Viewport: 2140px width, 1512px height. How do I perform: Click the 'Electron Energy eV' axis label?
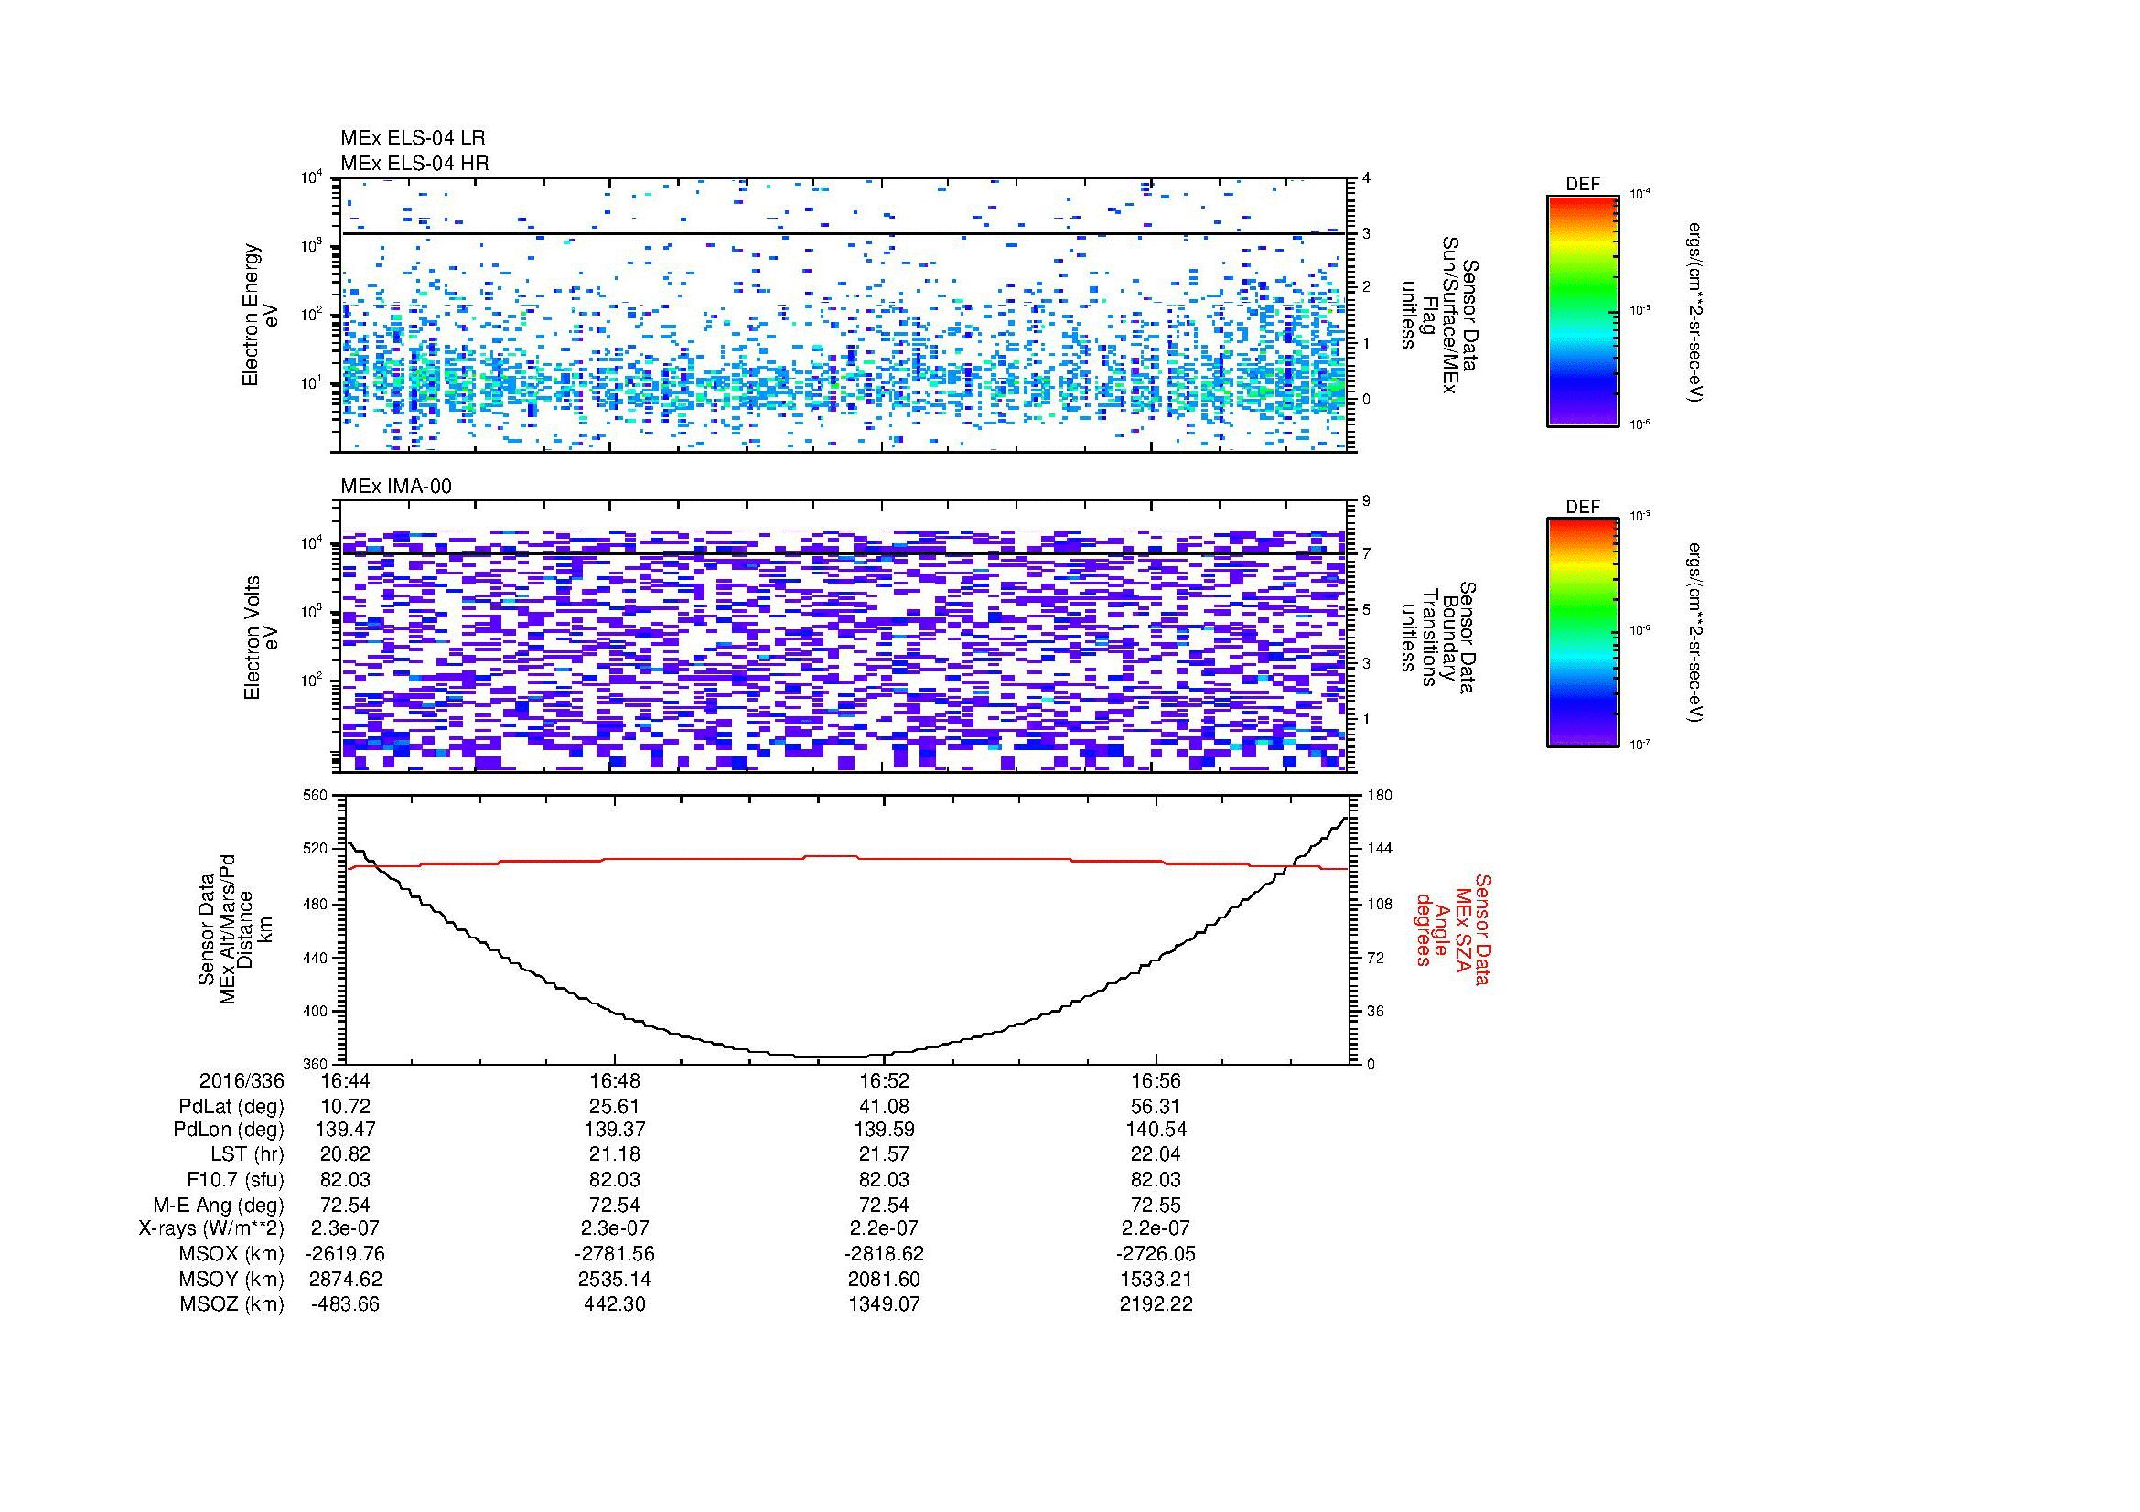pyautogui.click(x=261, y=315)
